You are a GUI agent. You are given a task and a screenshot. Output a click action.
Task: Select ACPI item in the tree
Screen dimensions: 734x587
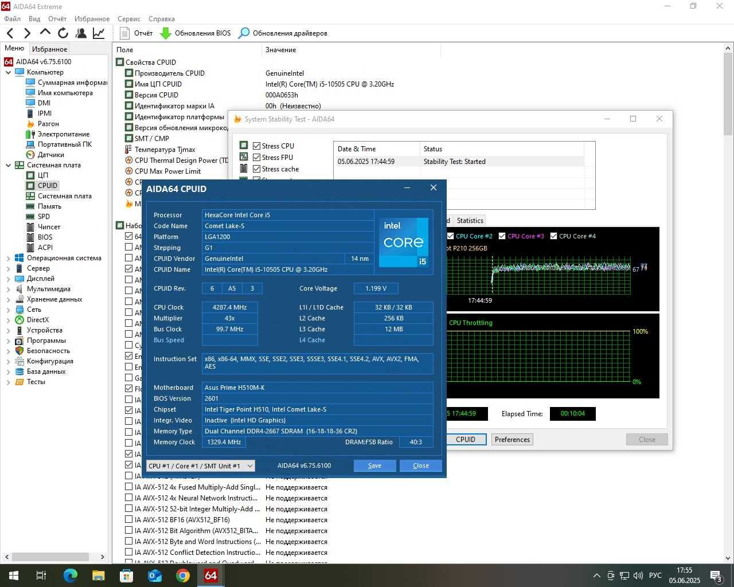click(39, 248)
